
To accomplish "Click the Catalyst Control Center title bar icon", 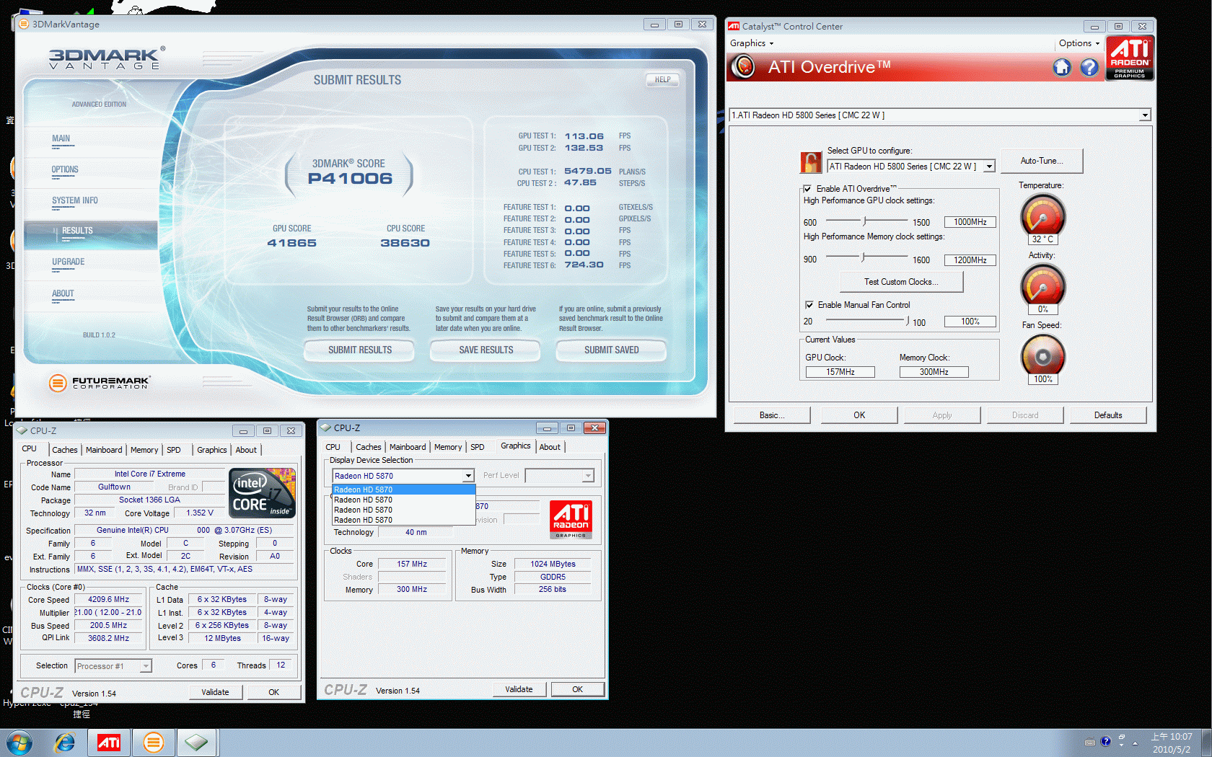I will (x=734, y=26).
